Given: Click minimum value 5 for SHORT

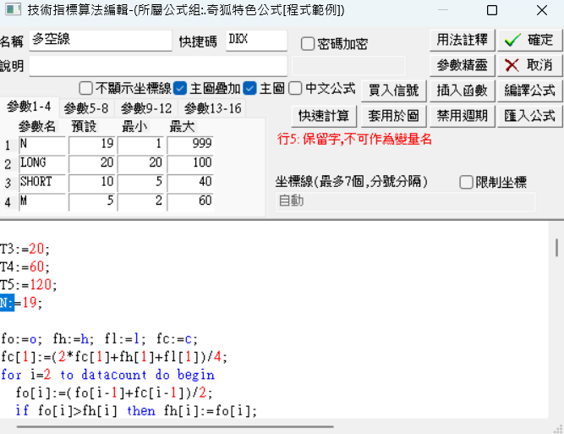Looking at the screenshot, I should coord(141,182).
